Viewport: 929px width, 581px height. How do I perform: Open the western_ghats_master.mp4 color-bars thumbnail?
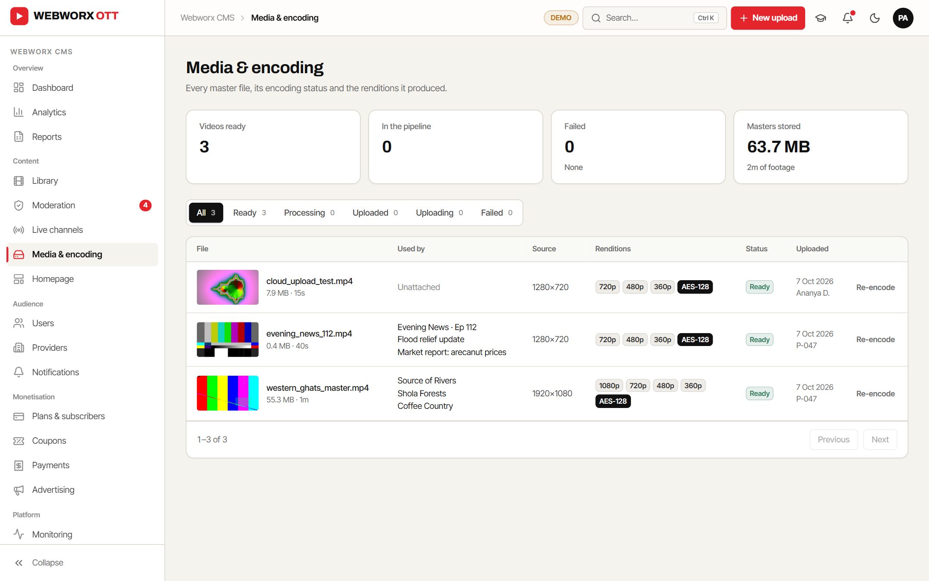tap(228, 393)
